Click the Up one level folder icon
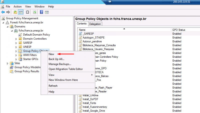Screen dimensions: 200x113 (x=15, y=12)
